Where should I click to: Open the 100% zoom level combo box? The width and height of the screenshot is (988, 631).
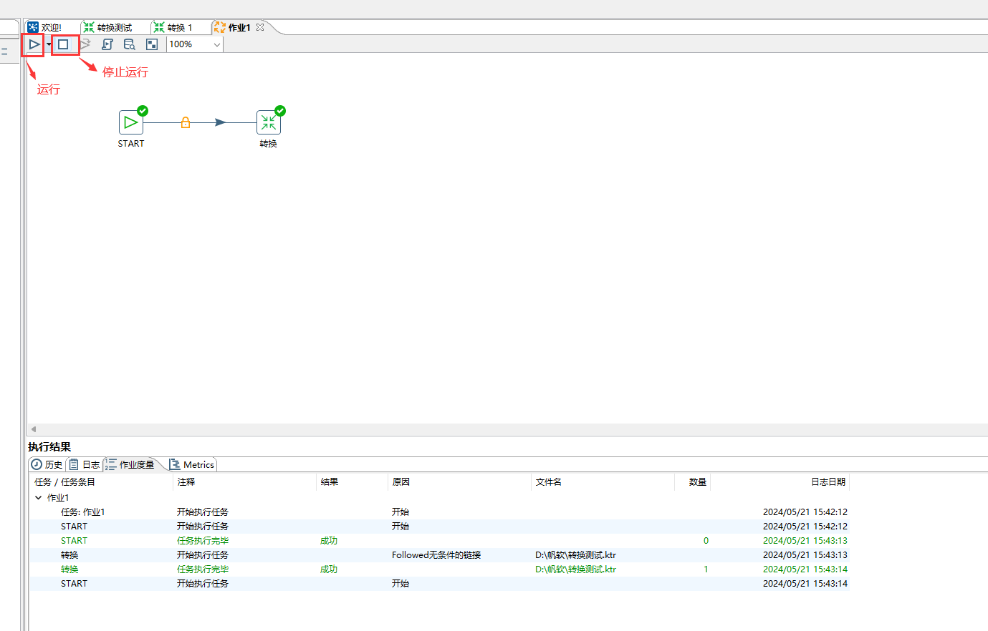195,44
